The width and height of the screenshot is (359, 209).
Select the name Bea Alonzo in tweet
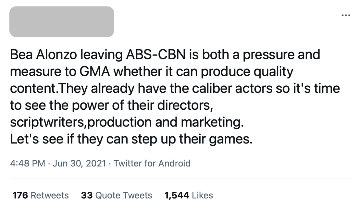tap(43, 55)
